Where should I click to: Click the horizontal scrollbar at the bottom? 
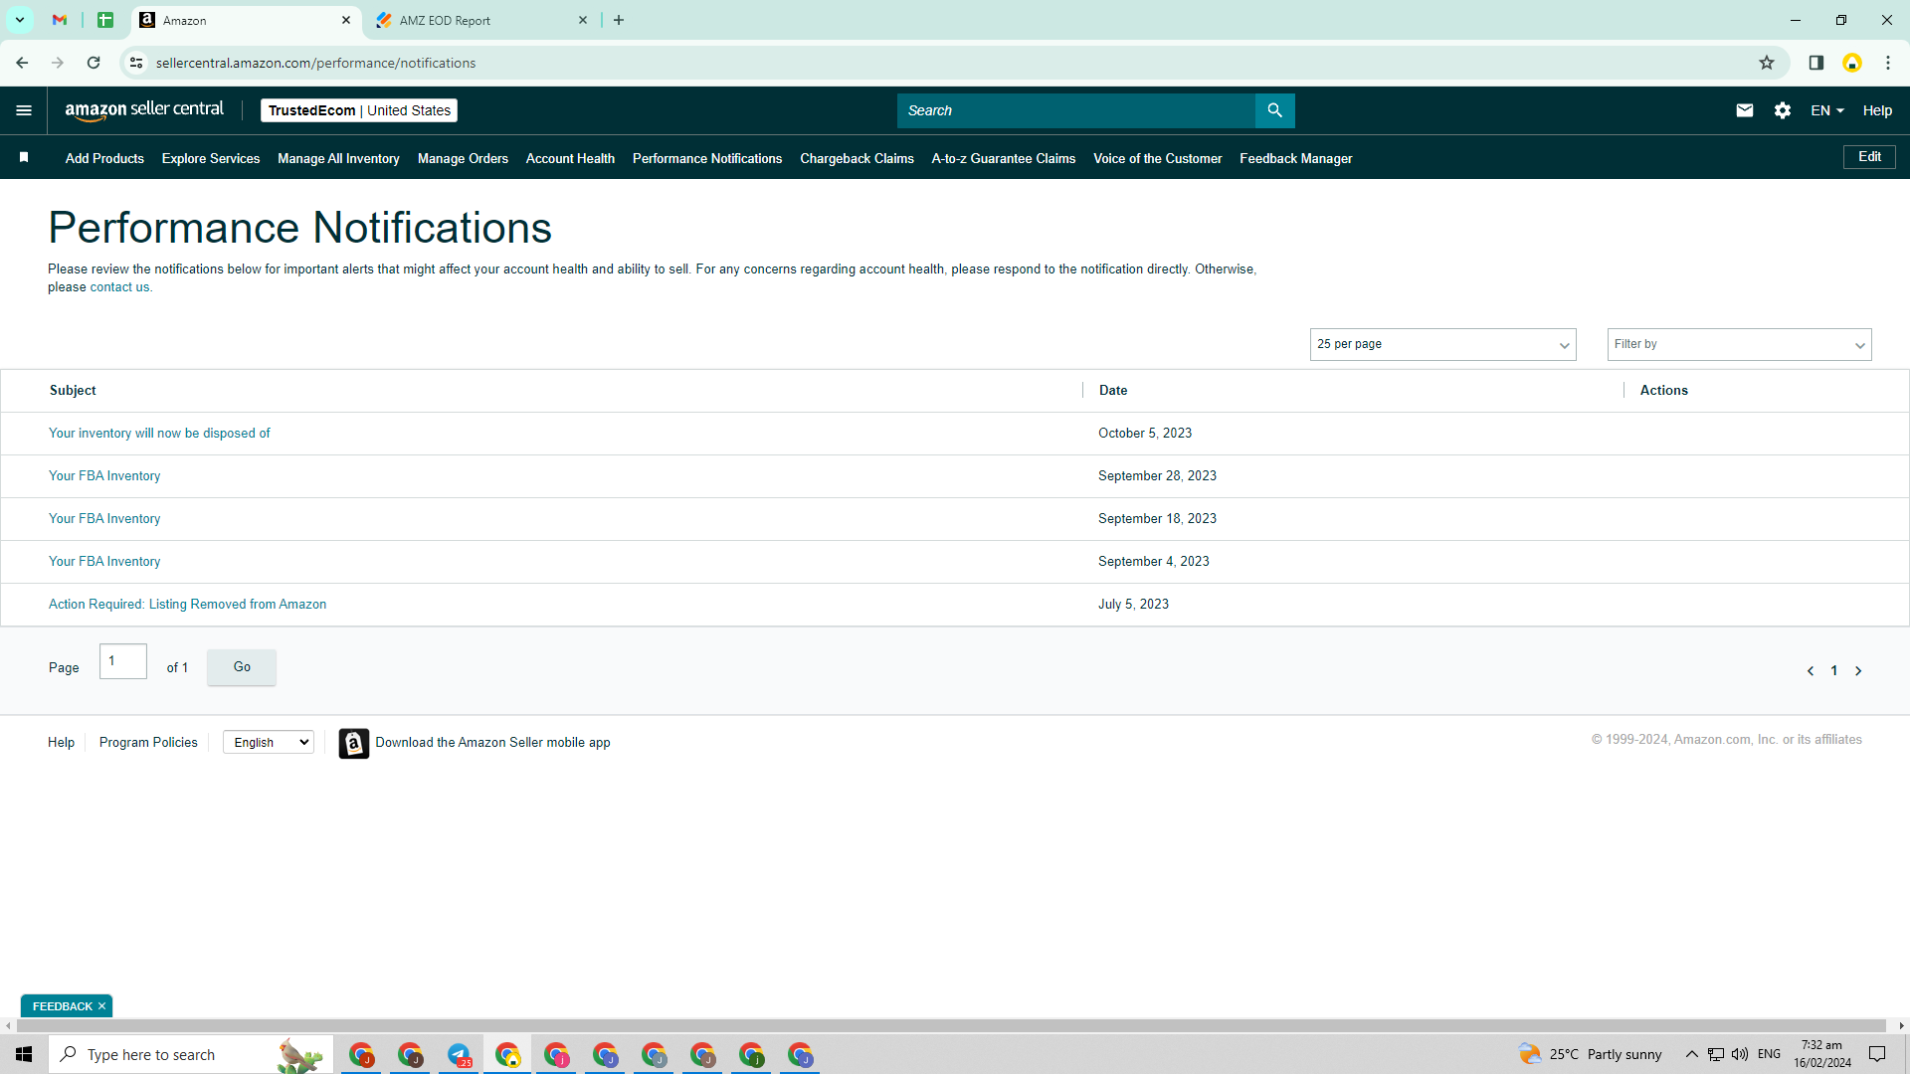950,1025
